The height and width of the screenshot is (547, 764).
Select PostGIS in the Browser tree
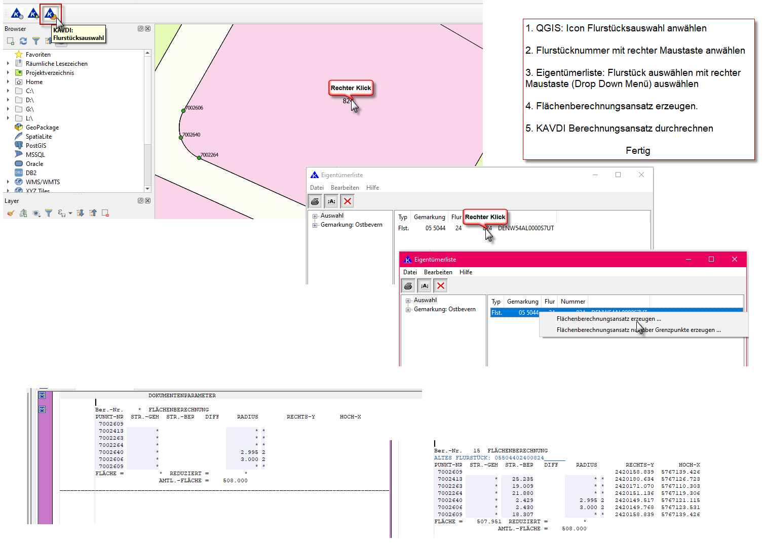pyautogui.click(x=35, y=146)
